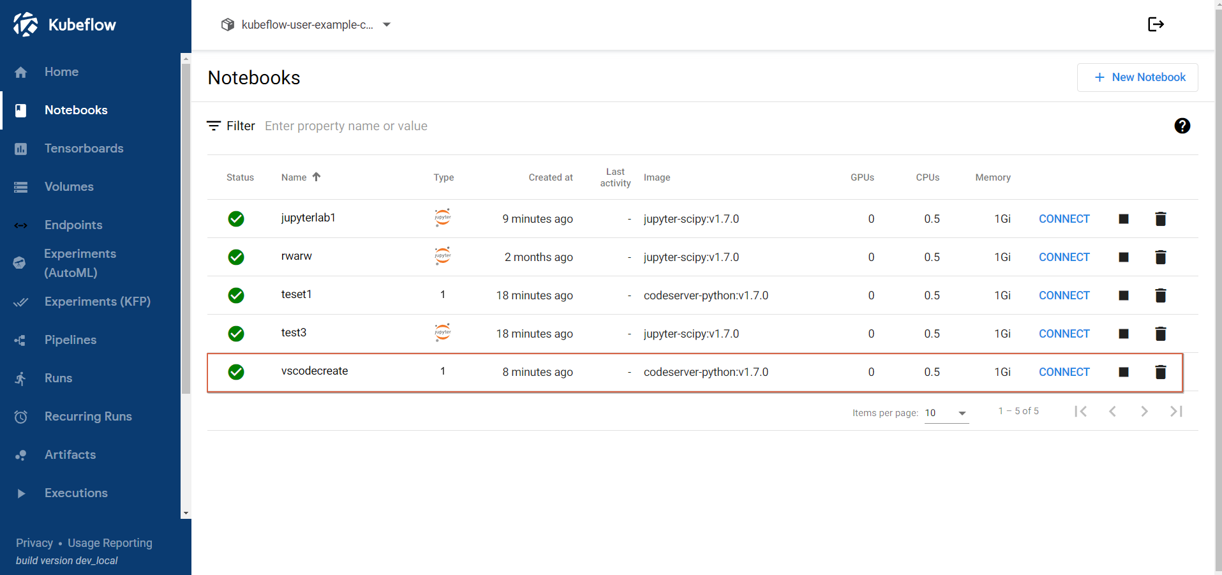
Task: Open items per page dropdown
Action: 946,413
